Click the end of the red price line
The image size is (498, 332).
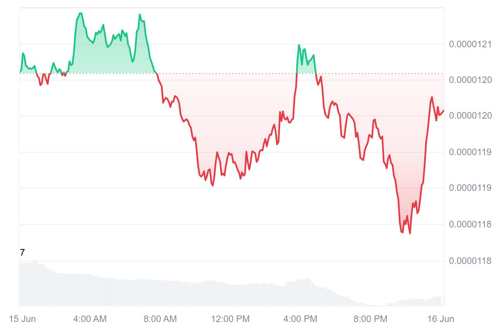click(443, 110)
